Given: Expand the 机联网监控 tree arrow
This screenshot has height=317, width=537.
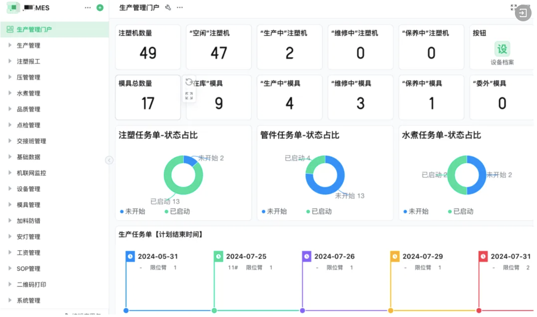Looking at the screenshot, I should tap(10, 172).
